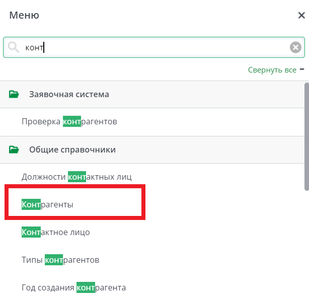309x300 pixels.
Task: Collapse the 'Заявочная система' section label
Action: 69,94
